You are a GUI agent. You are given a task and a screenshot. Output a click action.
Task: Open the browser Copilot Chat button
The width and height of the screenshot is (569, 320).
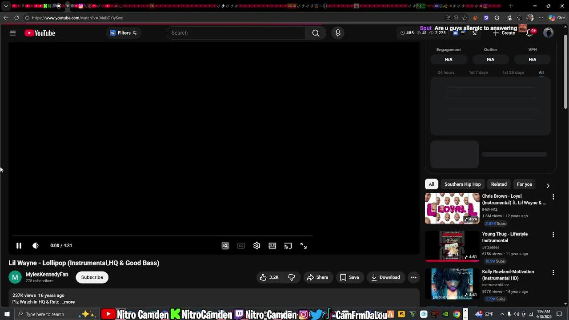click(557, 18)
